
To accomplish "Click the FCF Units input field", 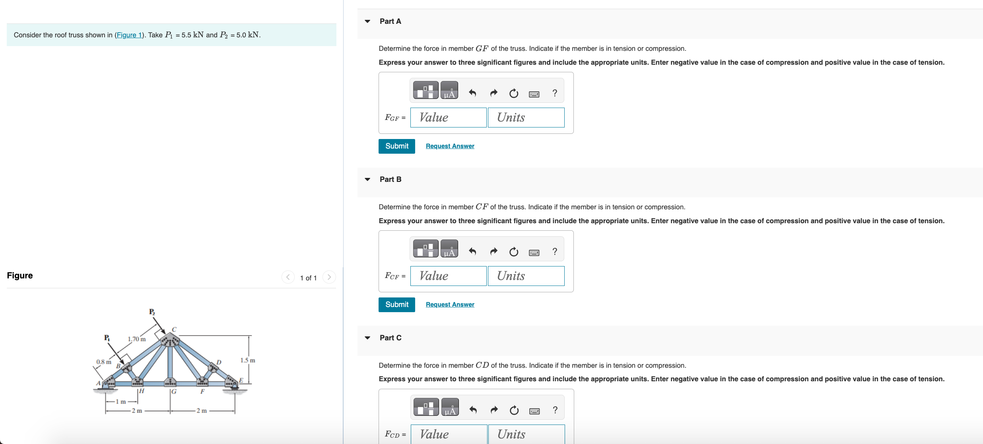I will click(526, 276).
